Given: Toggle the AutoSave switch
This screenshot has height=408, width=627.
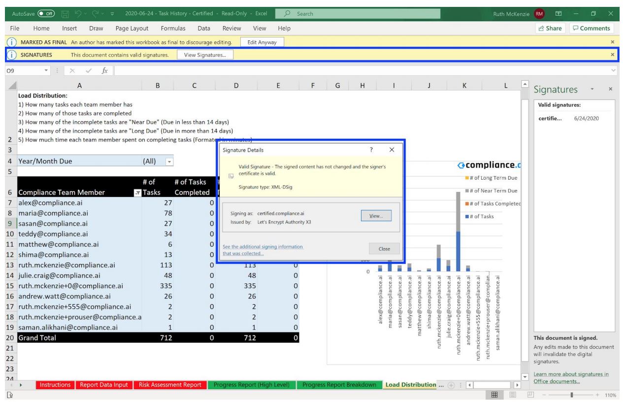Looking at the screenshot, I should pyautogui.click(x=47, y=14).
